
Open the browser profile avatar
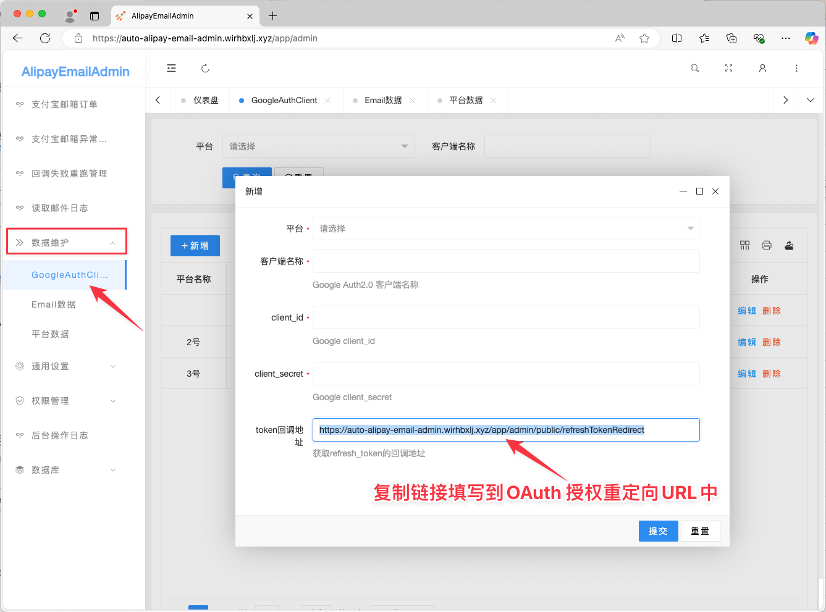pos(70,15)
